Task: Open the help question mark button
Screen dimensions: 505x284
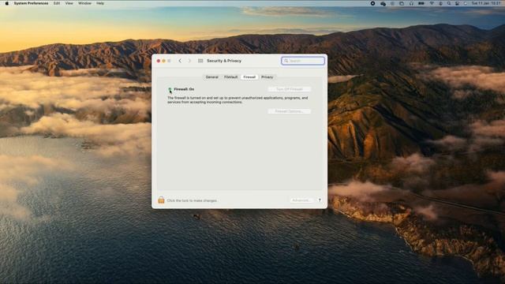Action: 320,200
